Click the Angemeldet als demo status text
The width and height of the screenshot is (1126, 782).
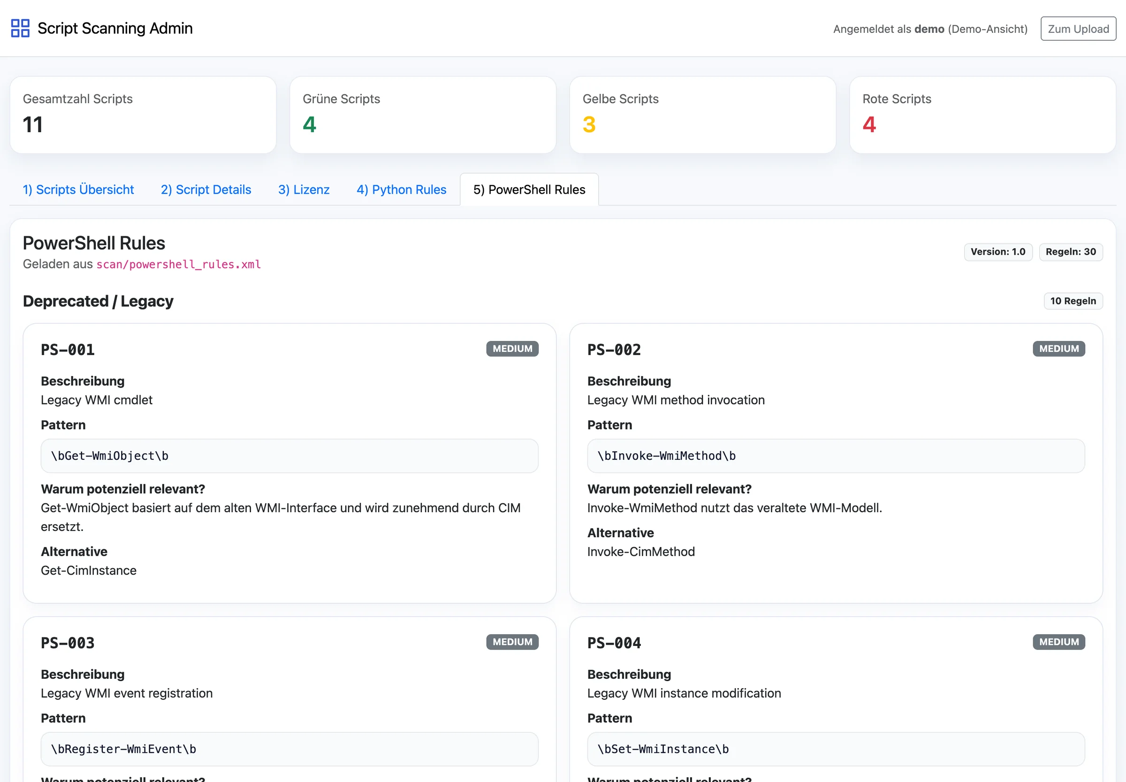tap(930, 29)
